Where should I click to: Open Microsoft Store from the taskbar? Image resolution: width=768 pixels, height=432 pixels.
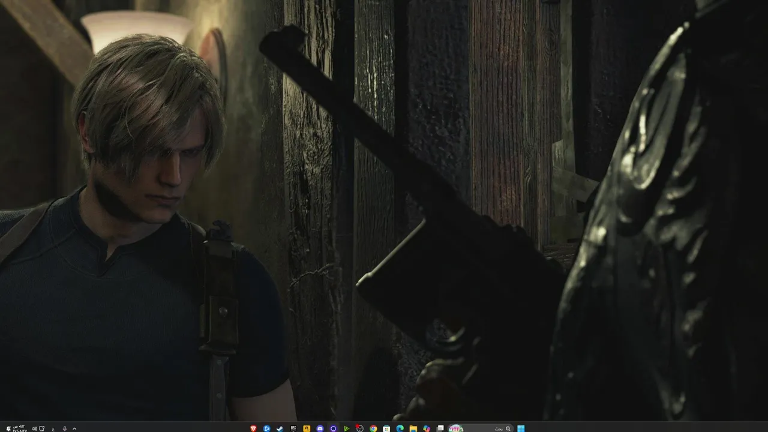(386, 428)
